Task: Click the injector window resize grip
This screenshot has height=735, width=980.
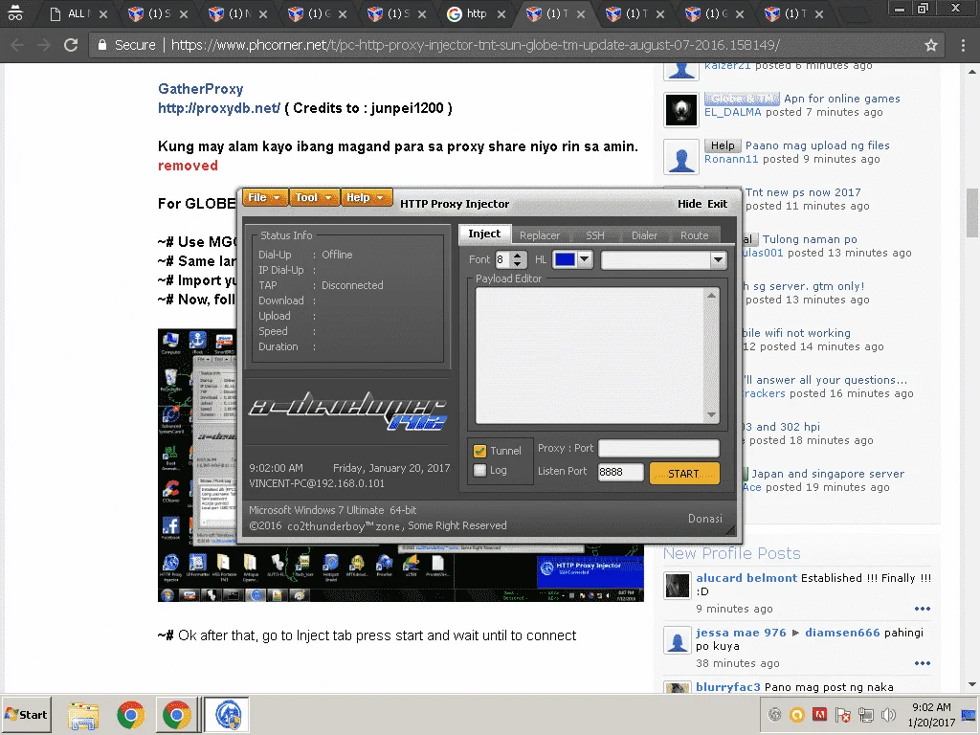Action: (x=729, y=530)
